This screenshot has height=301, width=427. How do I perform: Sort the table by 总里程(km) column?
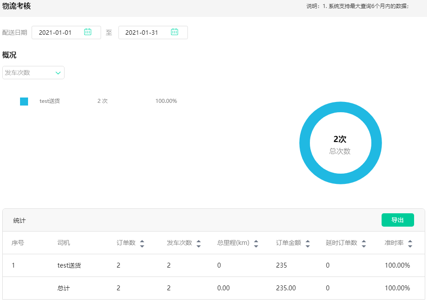(x=256, y=243)
